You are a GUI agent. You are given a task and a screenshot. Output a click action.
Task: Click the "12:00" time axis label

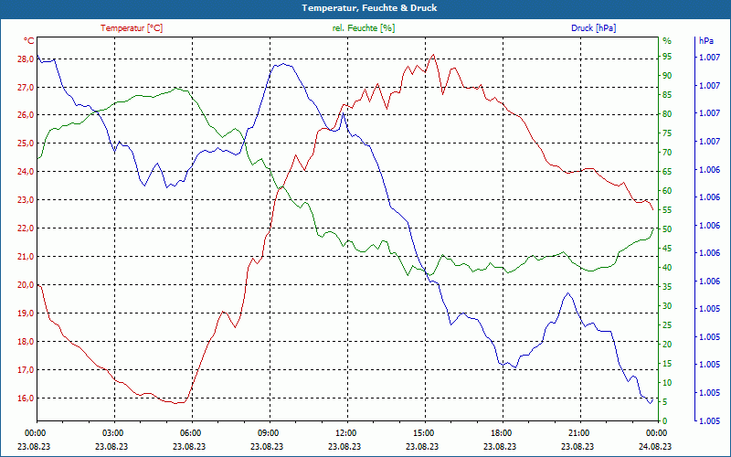(345, 433)
